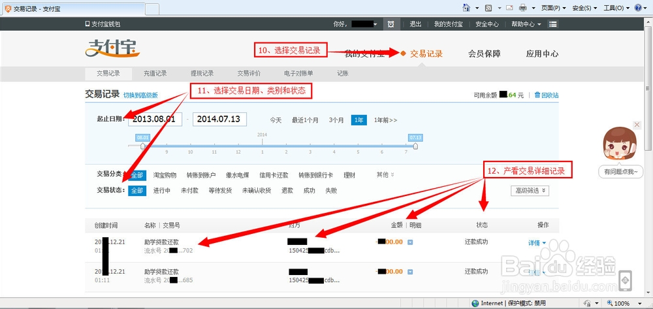Select the 1年前>> date range
The image size is (653, 309).
(386, 120)
